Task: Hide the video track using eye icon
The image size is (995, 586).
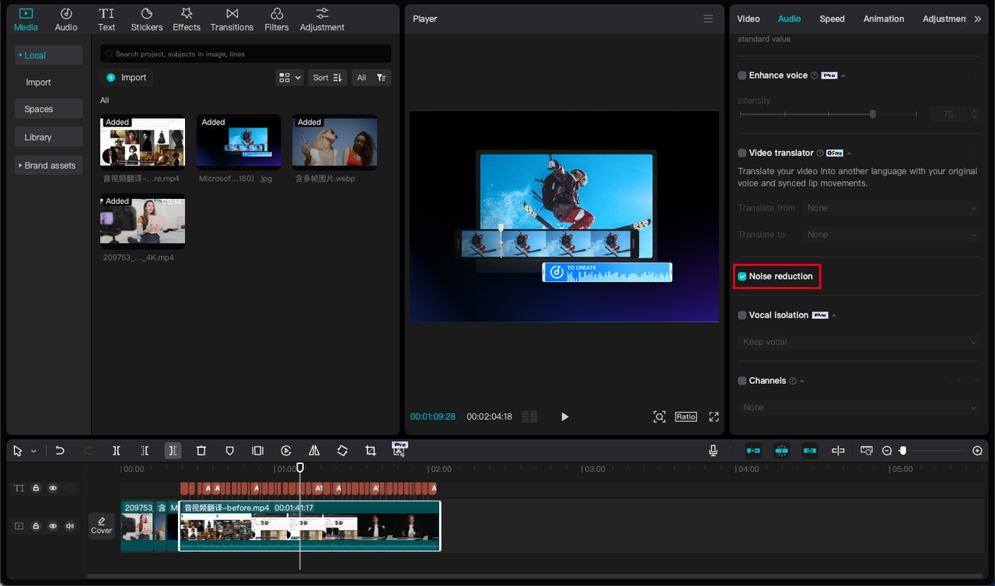Action: (53, 526)
